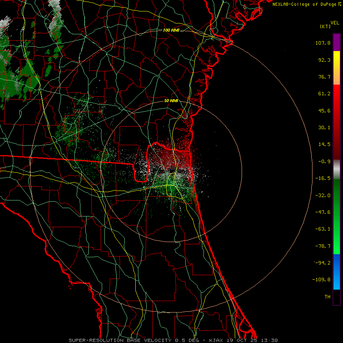Screen dimensions: 343x343
Task: Click the VEL legend title
Action: 335,23
